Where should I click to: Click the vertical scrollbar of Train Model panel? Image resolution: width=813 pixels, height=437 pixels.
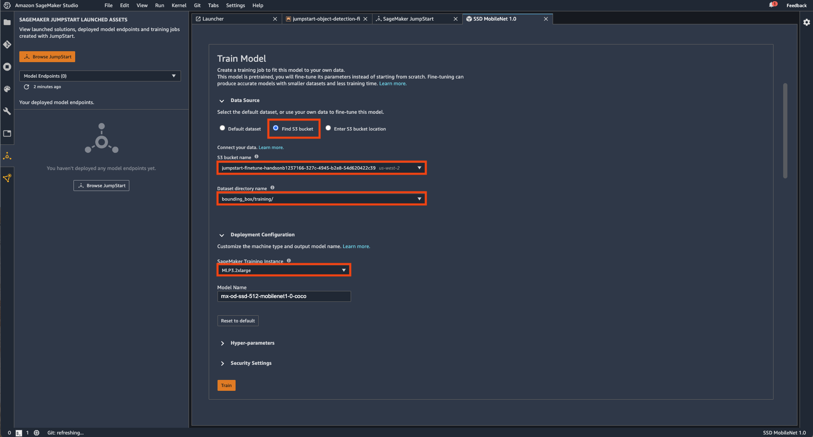pyautogui.click(x=785, y=131)
